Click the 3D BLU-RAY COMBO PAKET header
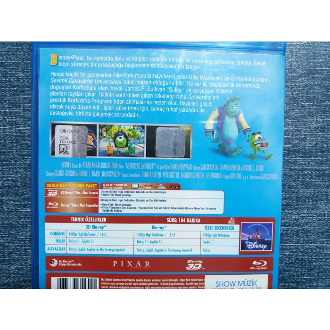The width and height of the screenshot is (330, 330). click(x=72, y=186)
